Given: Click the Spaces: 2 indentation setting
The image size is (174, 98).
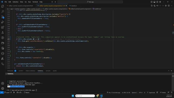Looking at the screenshot, I should point(134,93).
